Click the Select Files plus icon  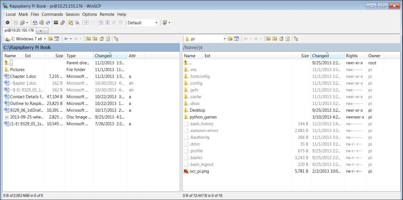tap(86, 23)
